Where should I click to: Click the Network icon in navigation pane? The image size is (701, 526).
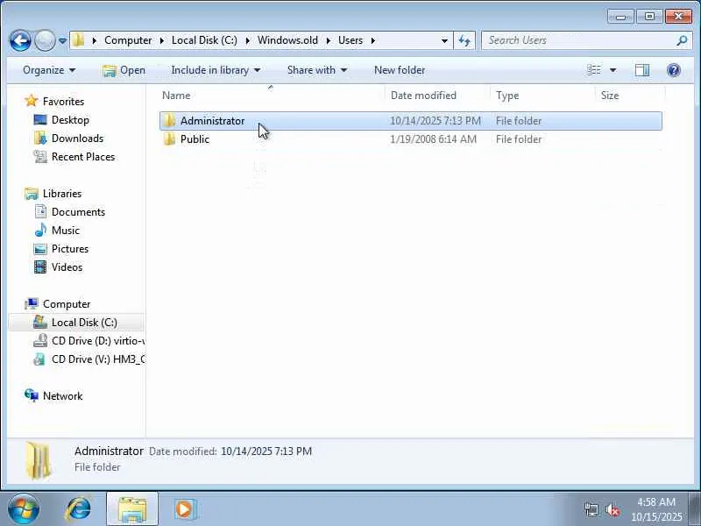pyautogui.click(x=32, y=395)
